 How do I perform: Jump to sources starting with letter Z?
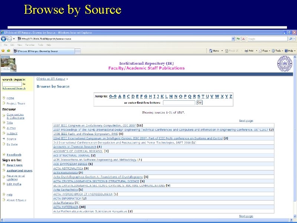tap(231, 96)
